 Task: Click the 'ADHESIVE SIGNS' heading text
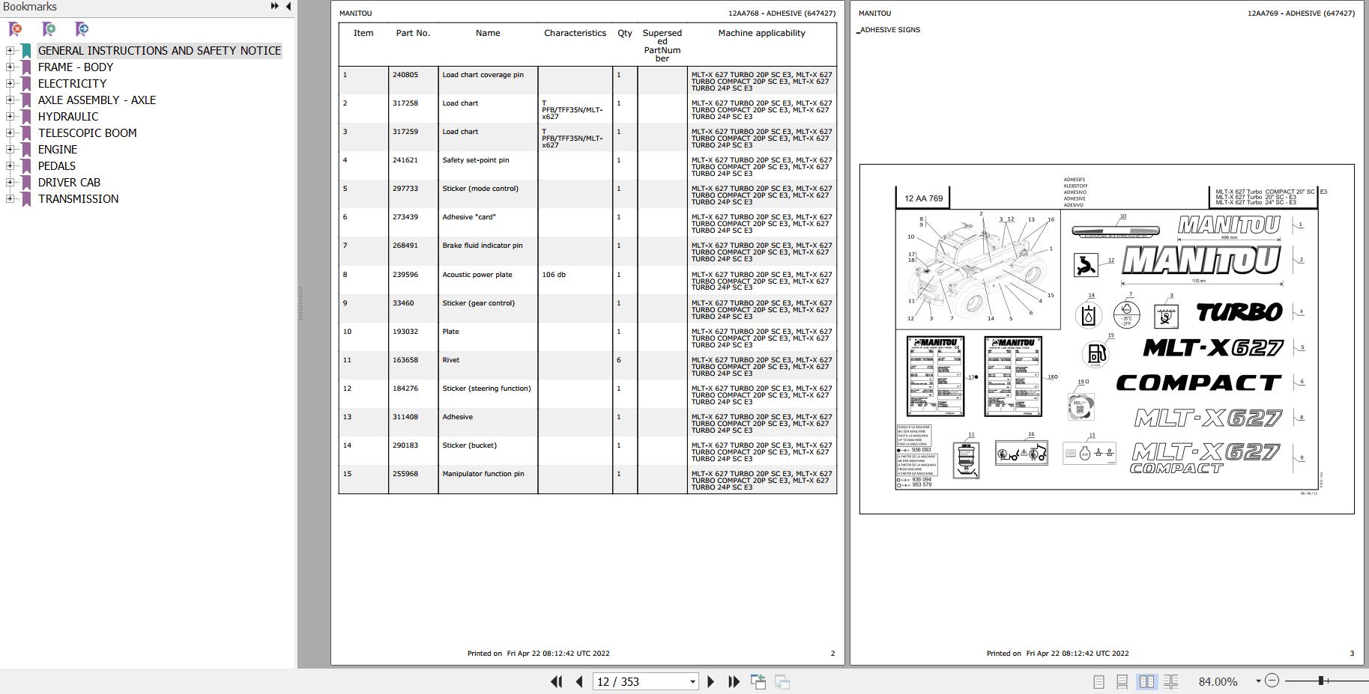[x=890, y=30]
